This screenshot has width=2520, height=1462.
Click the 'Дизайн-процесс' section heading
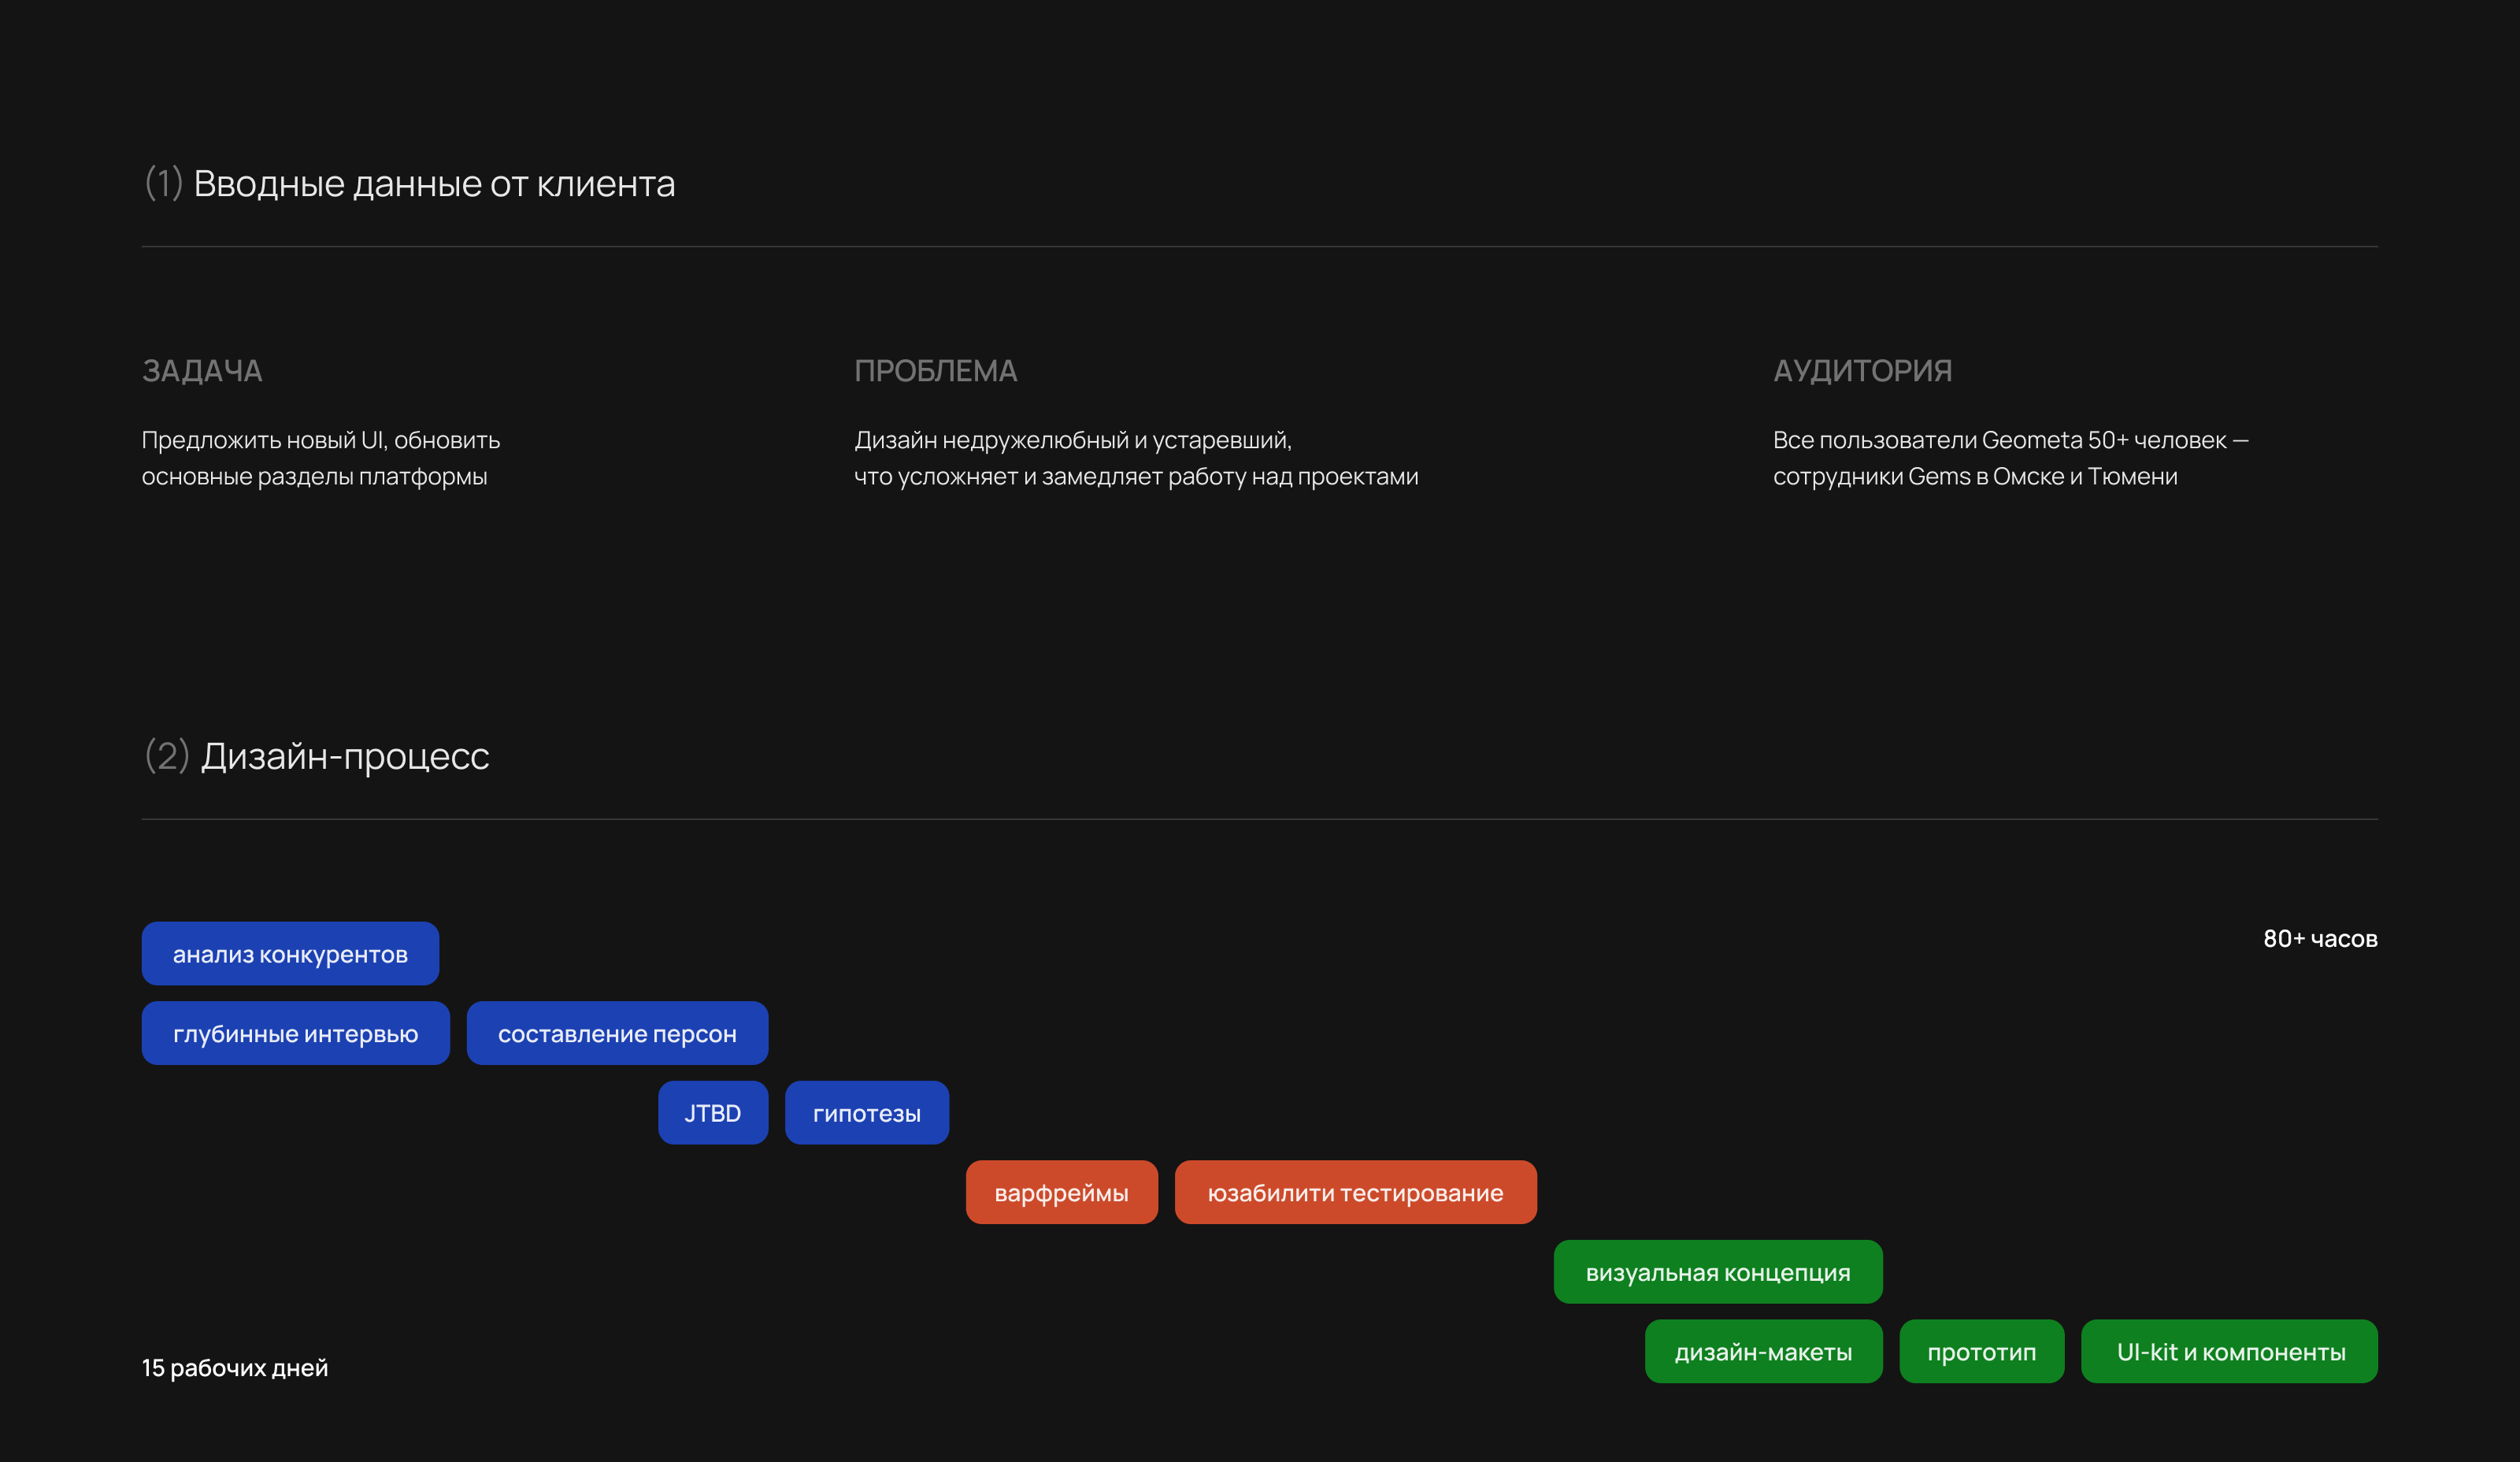[x=344, y=756]
